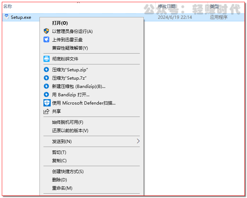Viewport: 247px width, 198px height.
Task: Click 重命名(M) in the context menu
Action: 62,188
